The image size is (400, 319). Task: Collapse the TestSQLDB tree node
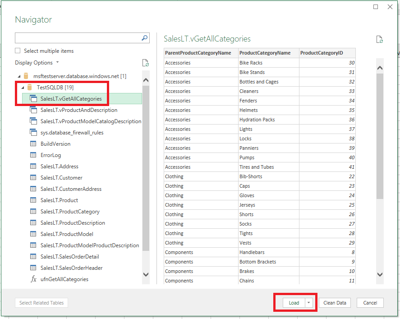23,88
